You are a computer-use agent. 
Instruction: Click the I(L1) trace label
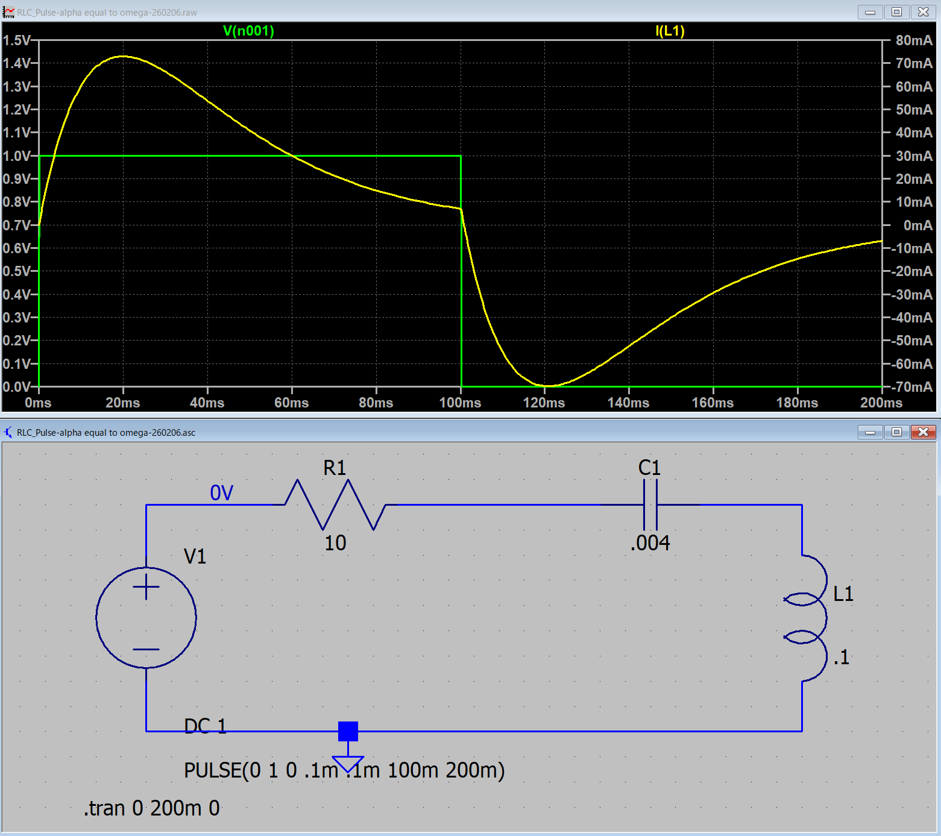coord(670,31)
